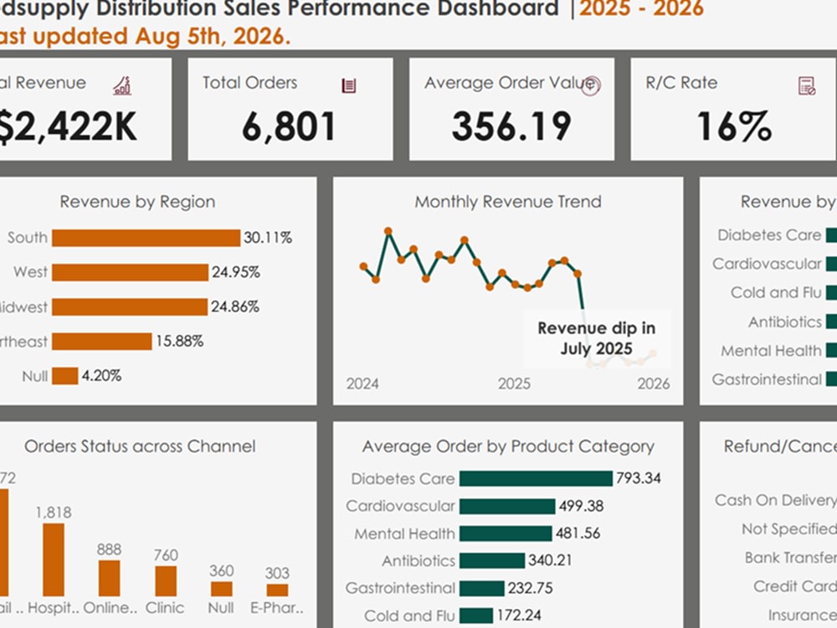Click the Cardiovascular label in Revenue by panel
This screenshot has width=837, height=628.
click(x=767, y=264)
